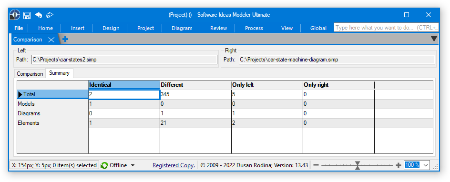This screenshot has width=450, height=182.
Task: Minimize the Software Ideas Modeler window
Action: (385, 15)
